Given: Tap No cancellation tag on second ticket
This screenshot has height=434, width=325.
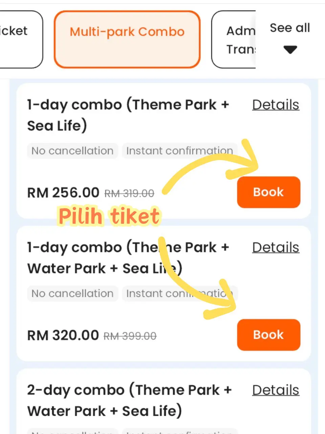Looking at the screenshot, I should pos(72,294).
